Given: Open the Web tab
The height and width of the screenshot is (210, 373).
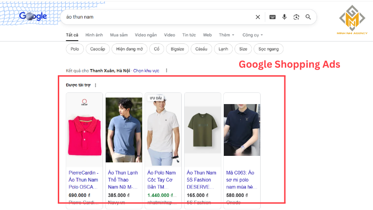Looking at the screenshot, I should [207, 35].
